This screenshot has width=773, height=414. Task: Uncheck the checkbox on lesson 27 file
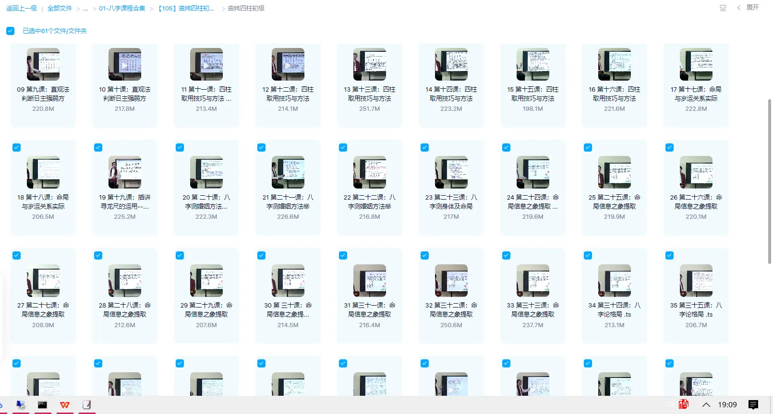(17, 255)
